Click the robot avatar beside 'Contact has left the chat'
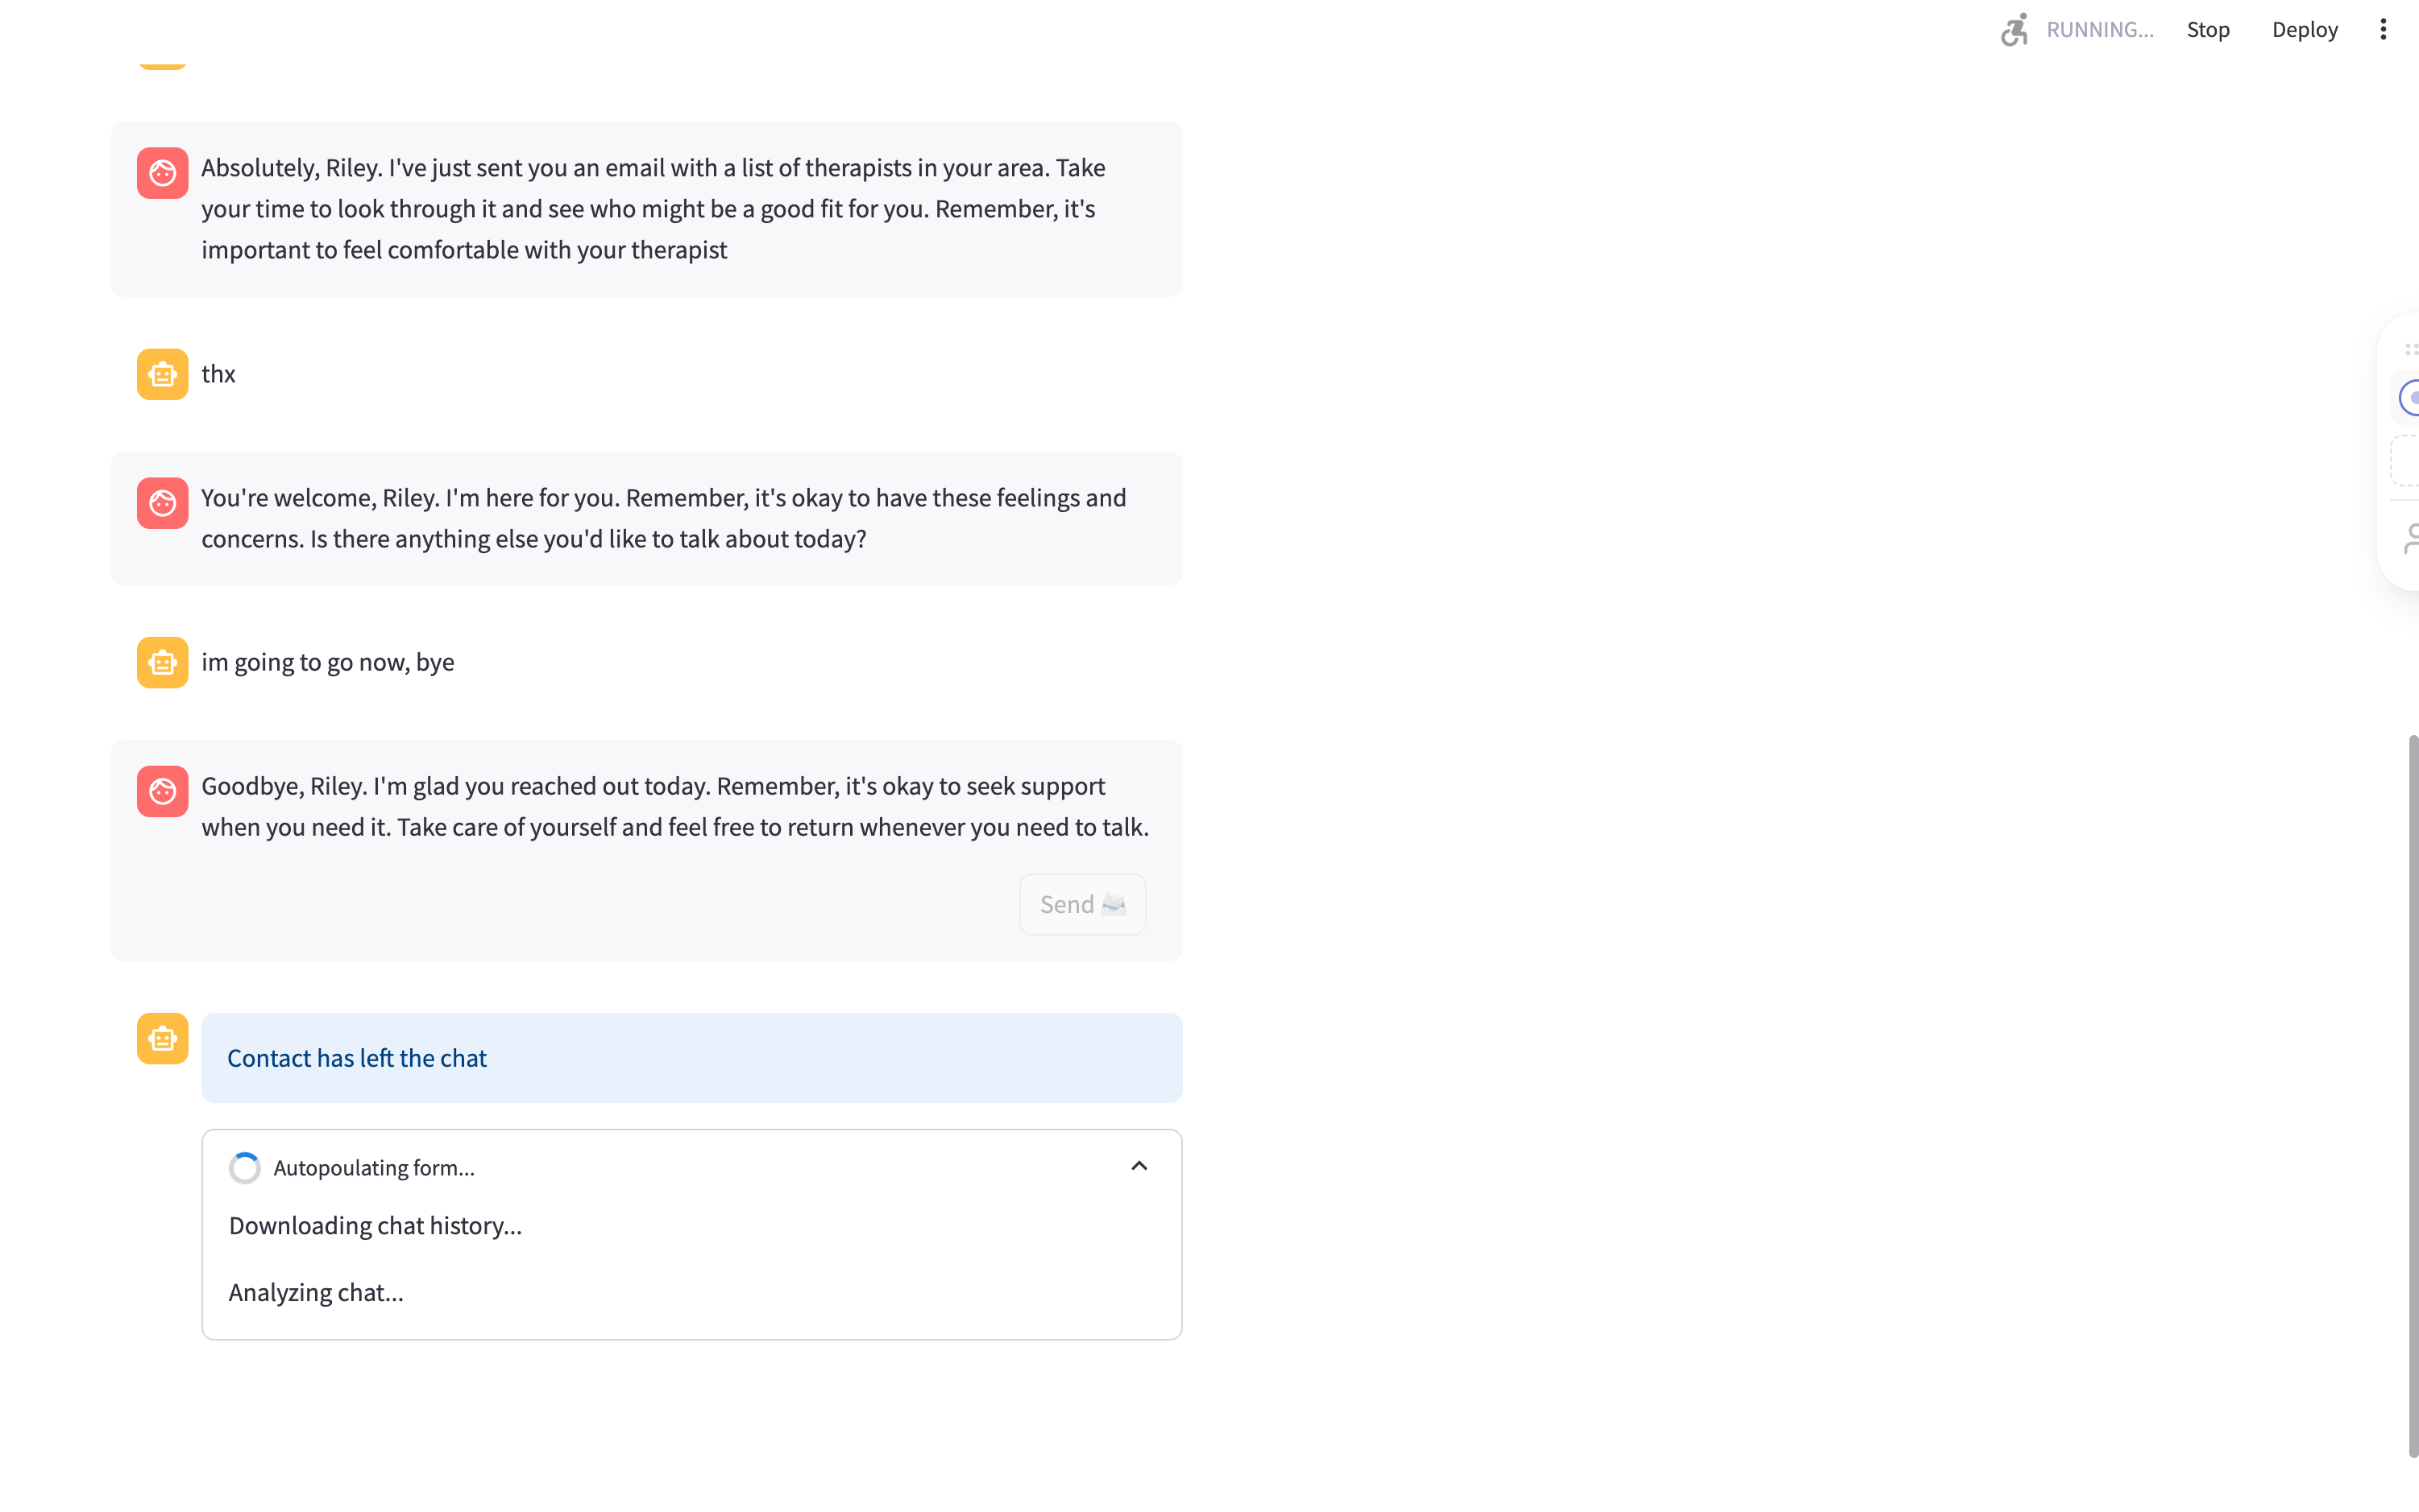Screen dimensions: 2419x1512 point(162,1038)
